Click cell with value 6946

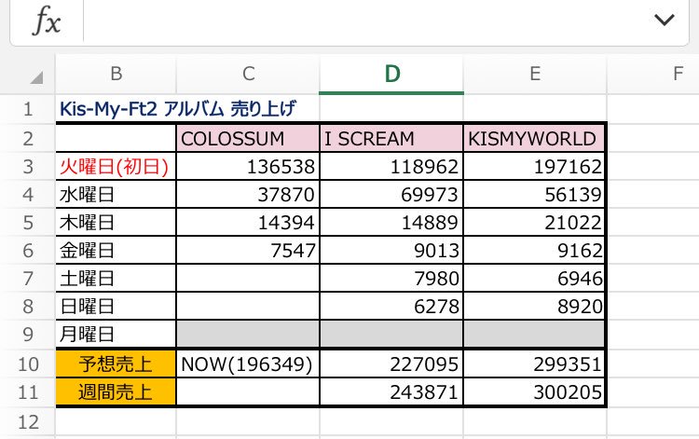coord(534,279)
